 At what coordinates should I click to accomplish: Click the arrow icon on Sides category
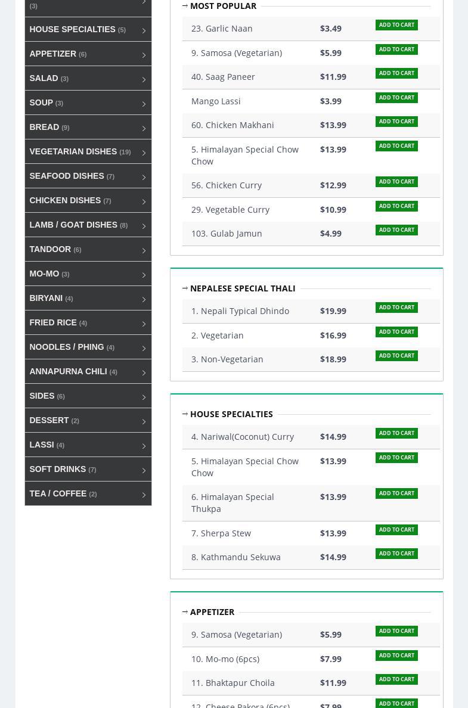tap(144, 396)
